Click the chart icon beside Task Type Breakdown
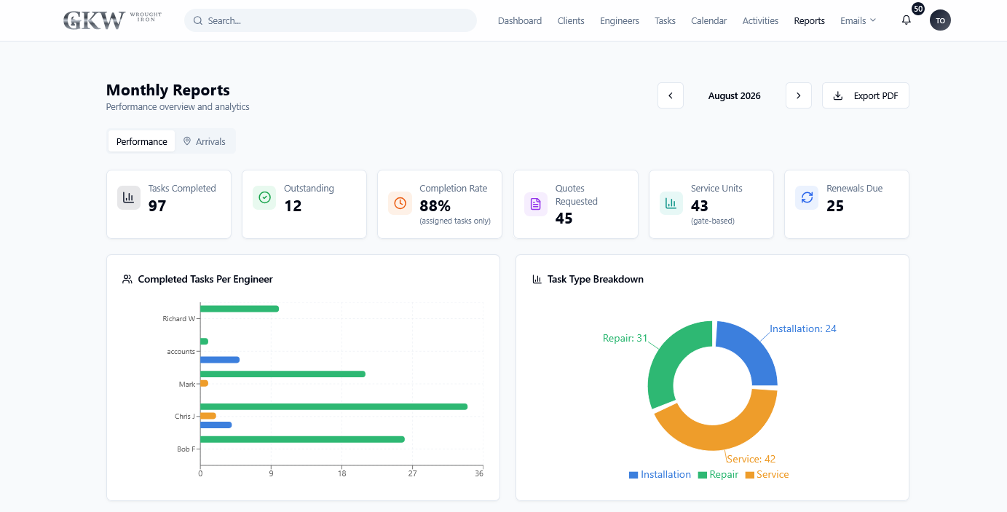 [537, 279]
